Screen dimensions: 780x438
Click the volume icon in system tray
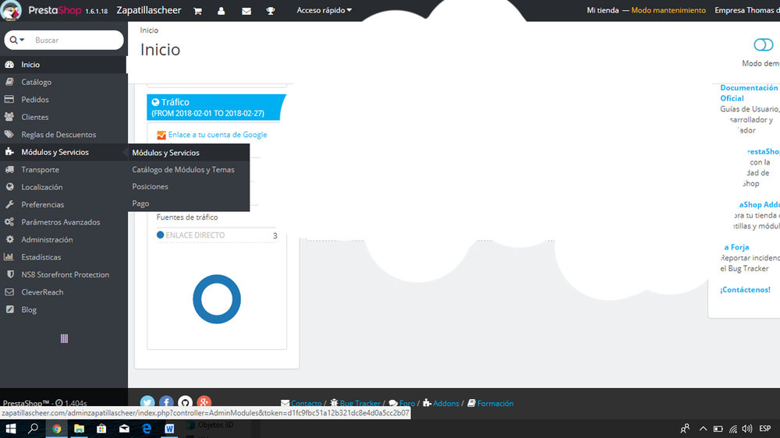point(747,429)
